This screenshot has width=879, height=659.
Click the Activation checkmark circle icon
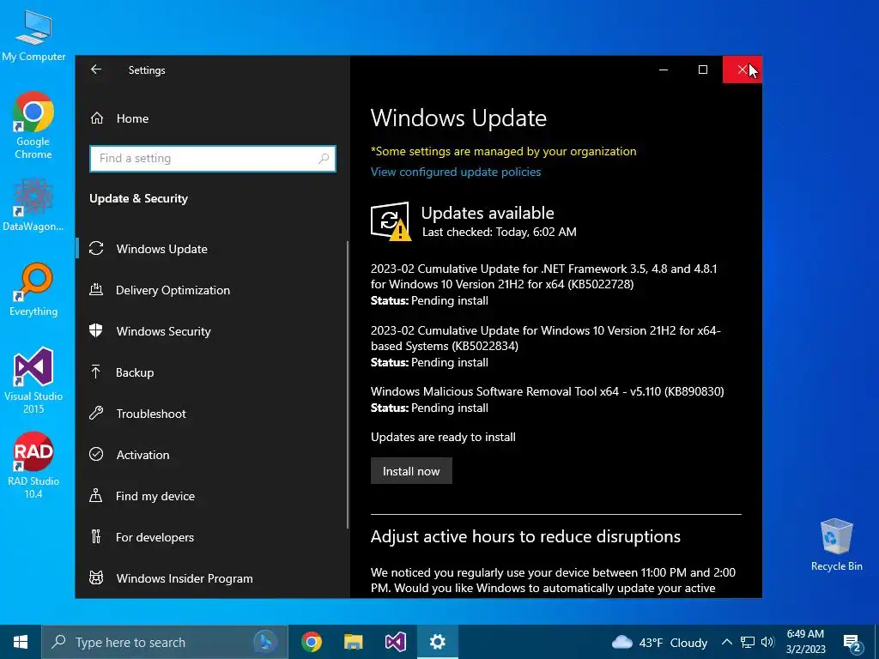[x=96, y=455]
